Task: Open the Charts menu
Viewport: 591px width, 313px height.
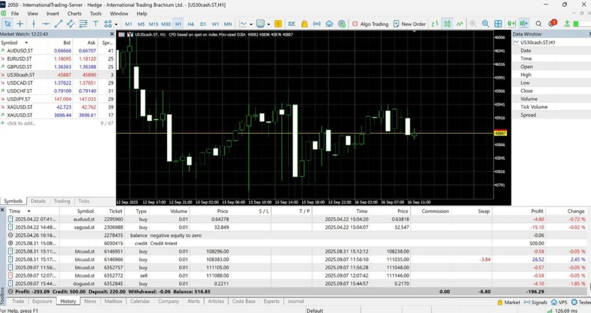Action: (74, 14)
